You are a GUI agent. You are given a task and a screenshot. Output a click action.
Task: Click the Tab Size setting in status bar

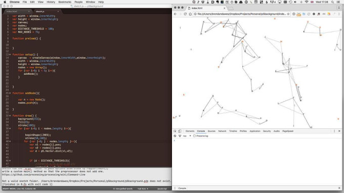(143, 188)
